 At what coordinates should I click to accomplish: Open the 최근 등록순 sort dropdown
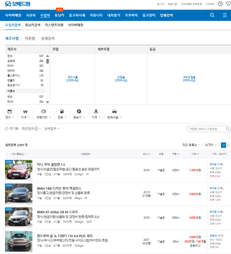coord(191,145)
